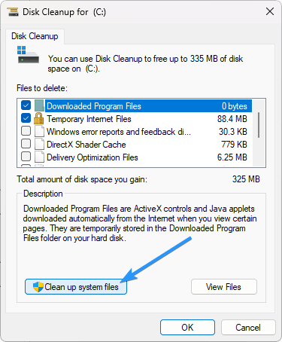Click the Downloaded Program Files folder icon

[x=39, y=105]
